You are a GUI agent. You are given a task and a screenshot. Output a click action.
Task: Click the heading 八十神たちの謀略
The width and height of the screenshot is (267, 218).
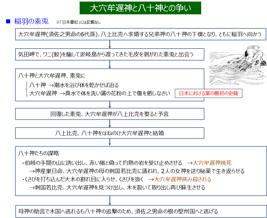tap(38, 153)
